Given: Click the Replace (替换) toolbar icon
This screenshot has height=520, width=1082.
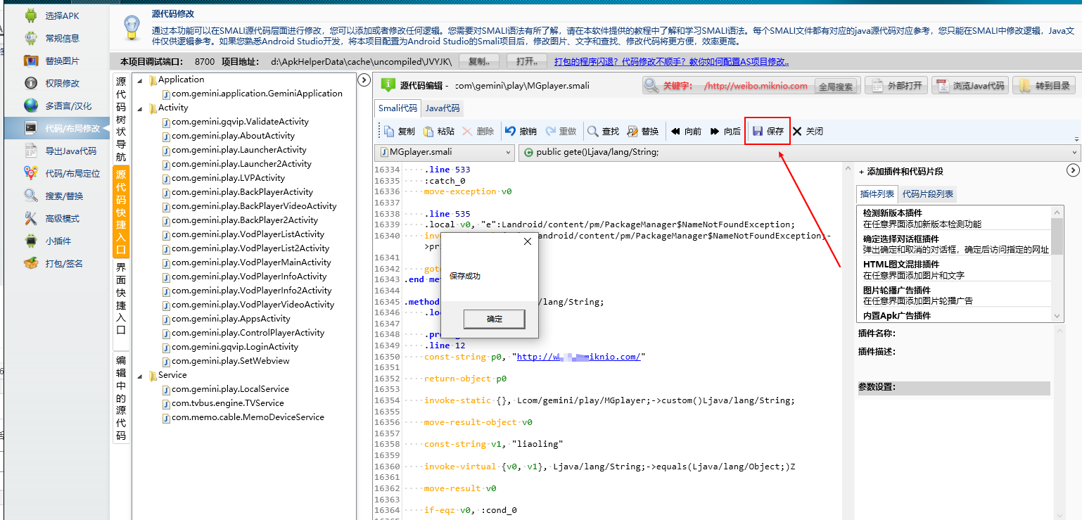Looking at the screenshot, I should (632, 132).
